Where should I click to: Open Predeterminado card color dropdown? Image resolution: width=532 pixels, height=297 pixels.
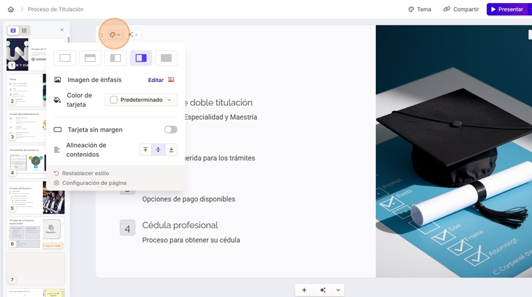pyautogui.click(x=141, y=100)
